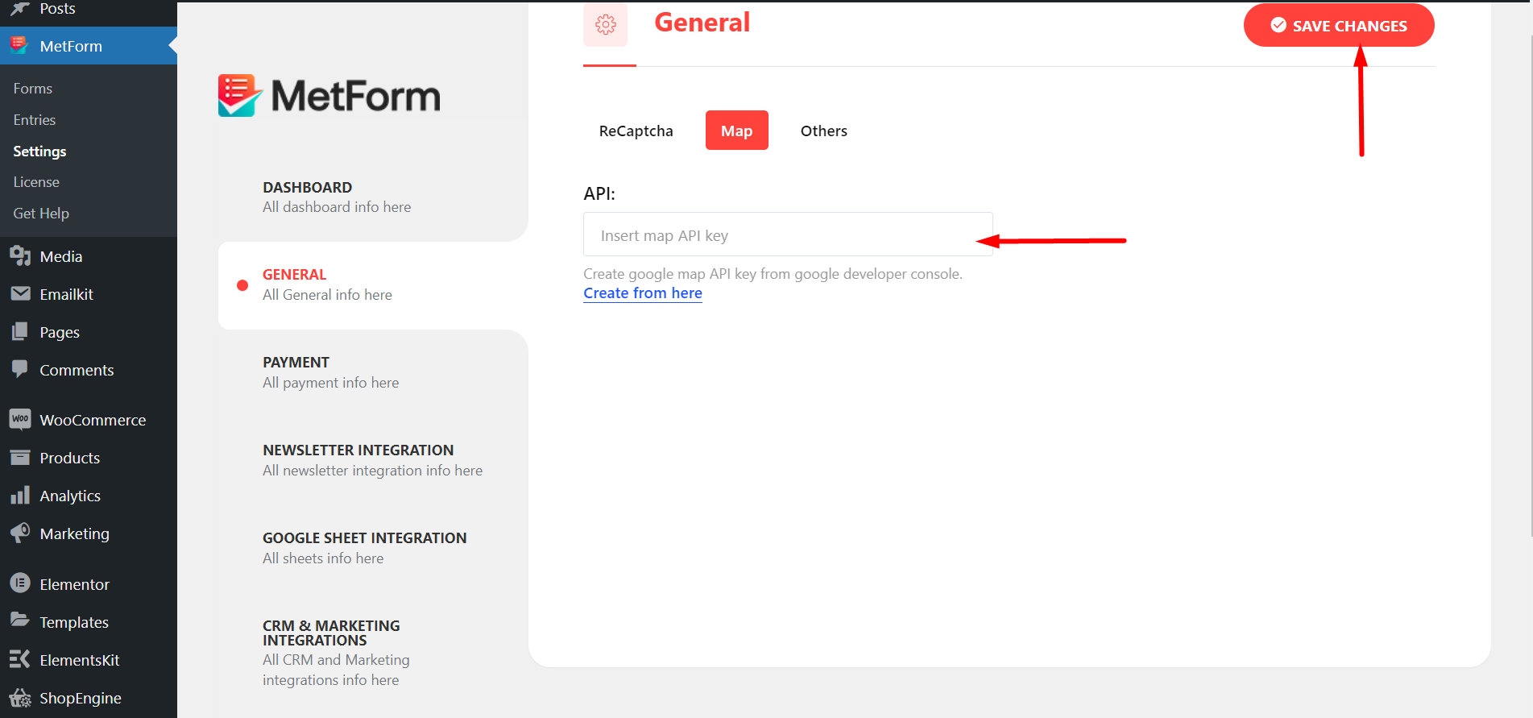The image size is (1533, 718).
Task: Follow the Create from here link
Action: point(643,293)
